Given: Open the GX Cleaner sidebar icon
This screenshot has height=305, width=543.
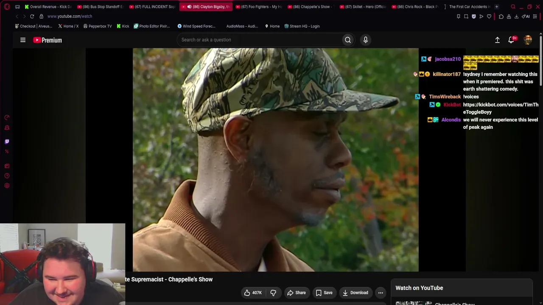Looking at the screenshot, I should pos(7,128).
